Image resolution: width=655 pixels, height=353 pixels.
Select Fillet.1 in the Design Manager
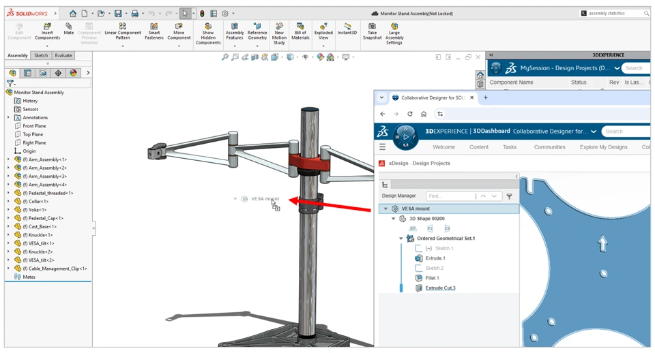coord(432,278)
